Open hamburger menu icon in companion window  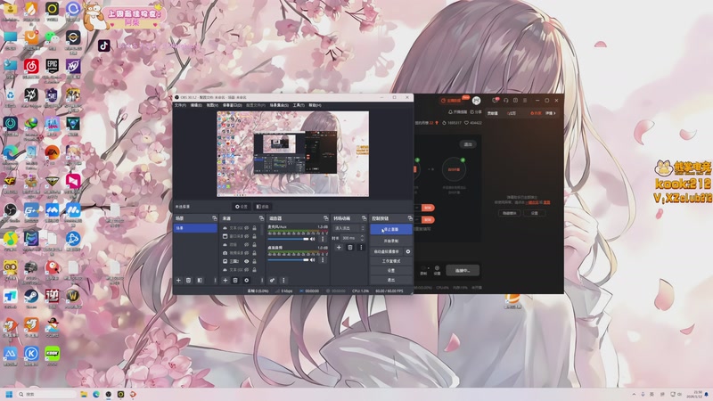point(525,100)
